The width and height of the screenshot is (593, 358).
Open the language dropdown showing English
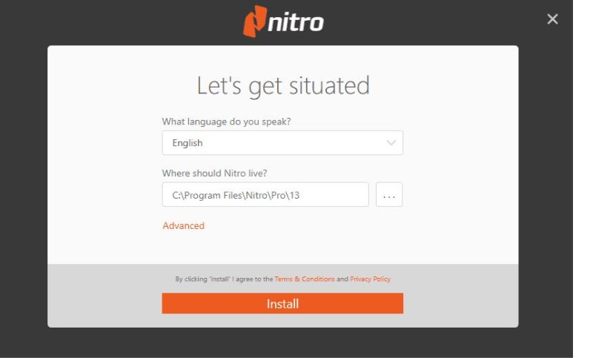point(282,143)
